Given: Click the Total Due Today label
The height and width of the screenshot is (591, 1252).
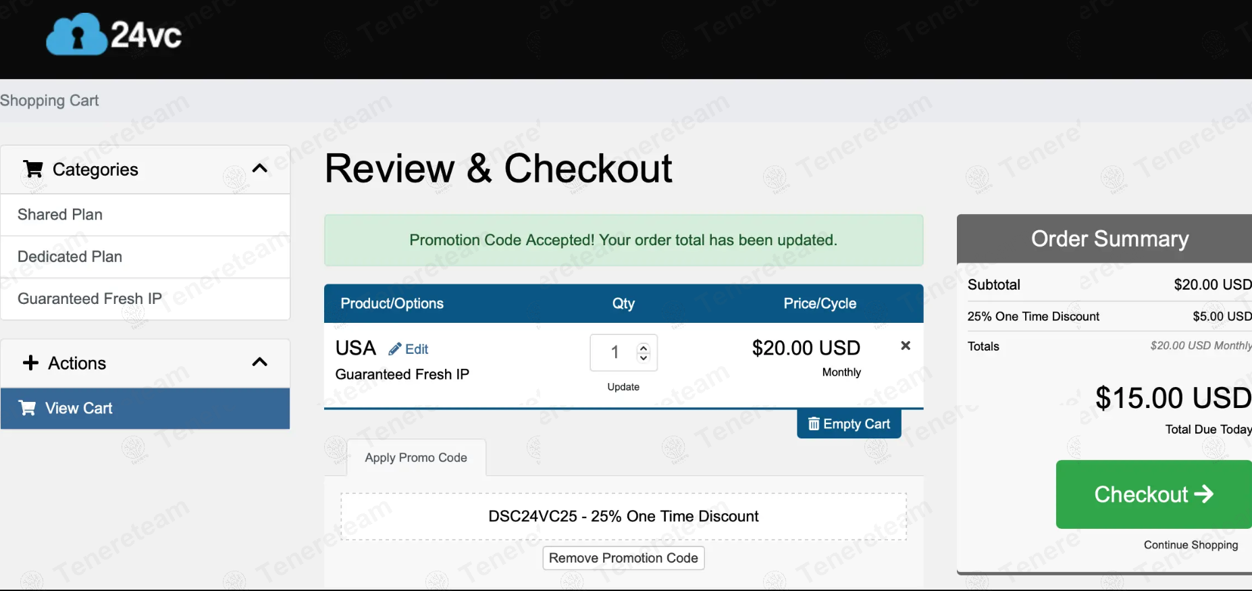Looking at the screenshot, I should [1208, 430].
